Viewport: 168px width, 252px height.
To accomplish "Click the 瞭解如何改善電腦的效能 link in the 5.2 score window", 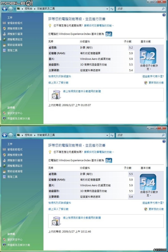I will click(98, 25).
